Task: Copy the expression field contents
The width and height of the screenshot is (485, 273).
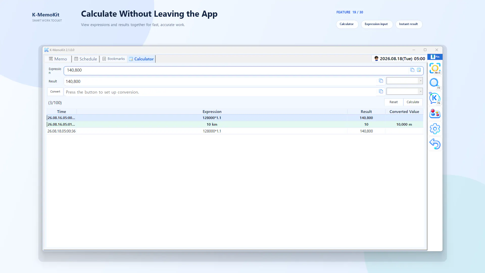Action: pos(412,70)
